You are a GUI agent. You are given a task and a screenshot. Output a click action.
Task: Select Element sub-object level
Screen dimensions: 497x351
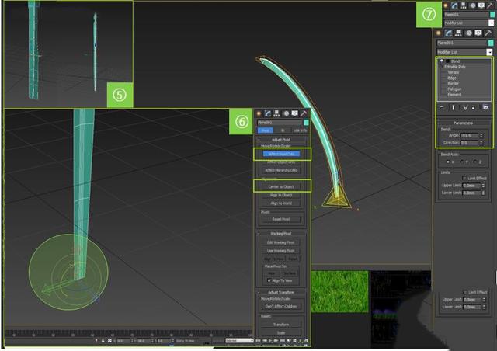(x=454, y=95)
